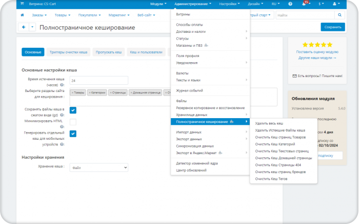Expand the Товары top menu dropdown
The width and height of the screenshot is (359, 224).
(62, 15)
